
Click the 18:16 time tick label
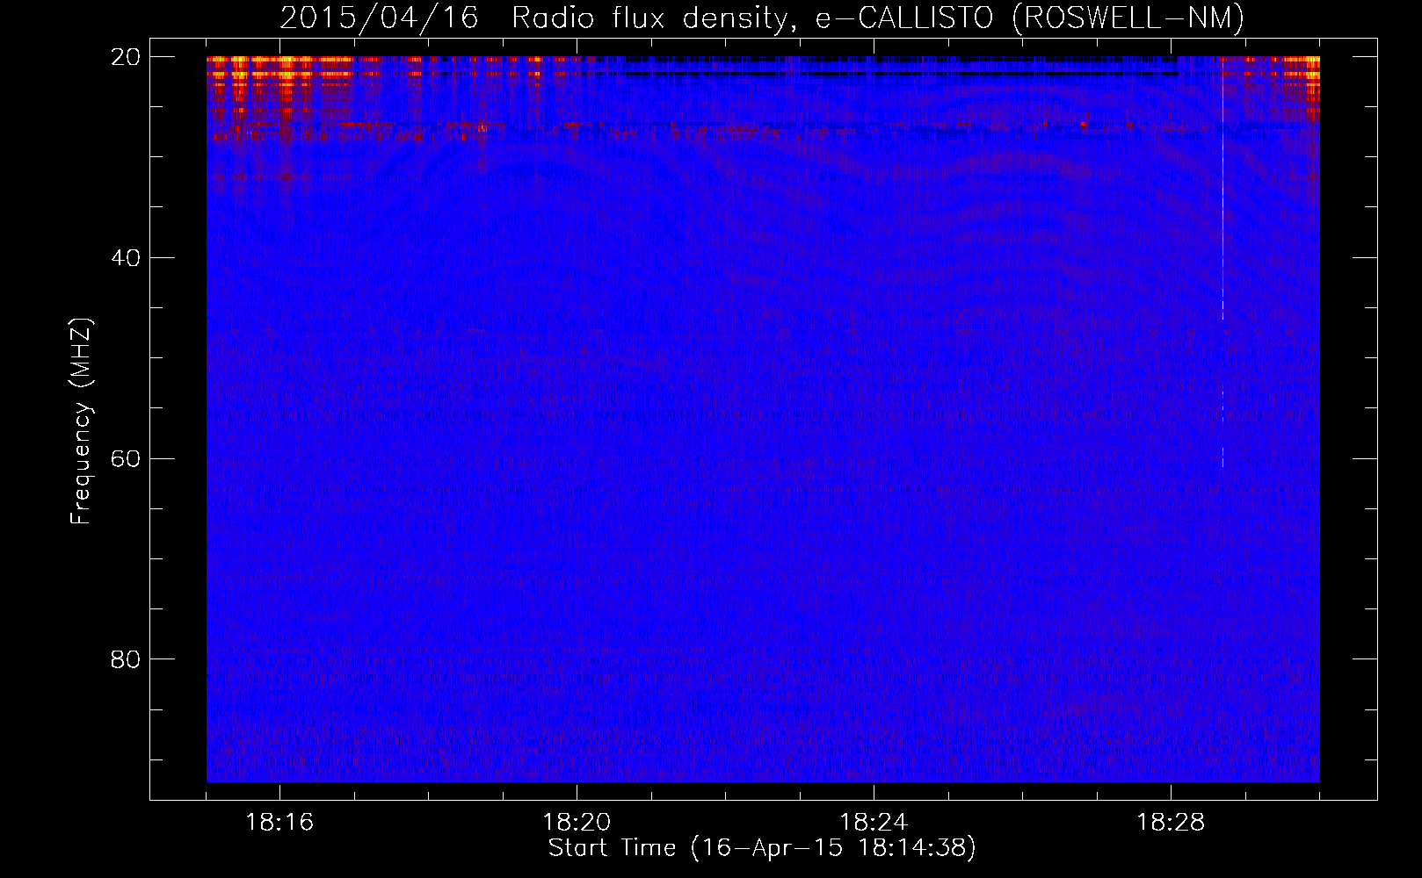(279, 822)
